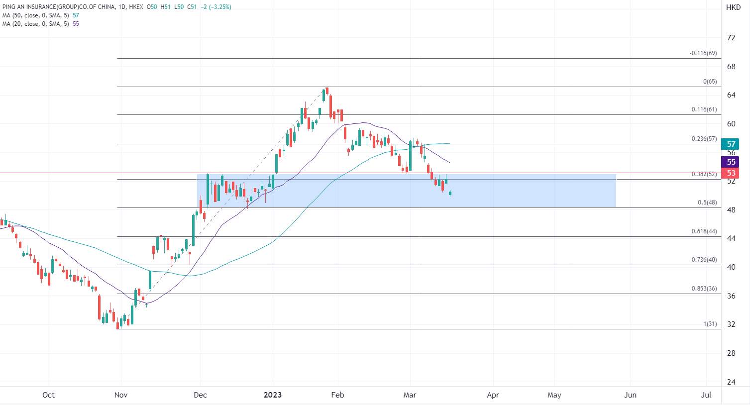Click the Nov label on time axis

click(121, 395)
